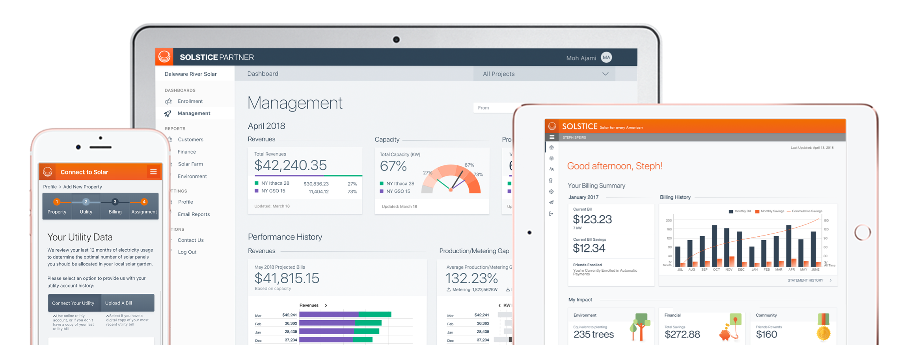Screen dimensions: 924x345
Task: Click the paper plane icon in tablet sidebar
Action: (x=551, y=202)
